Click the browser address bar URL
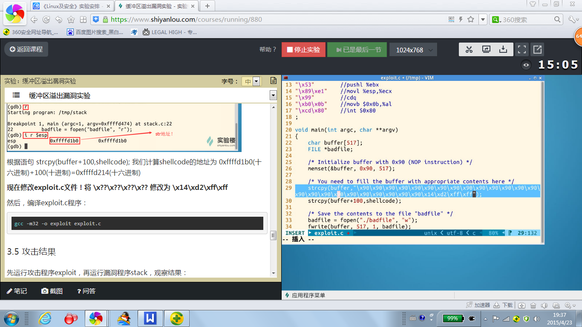The height and width of the screenshot is (327, 582). 186,19
